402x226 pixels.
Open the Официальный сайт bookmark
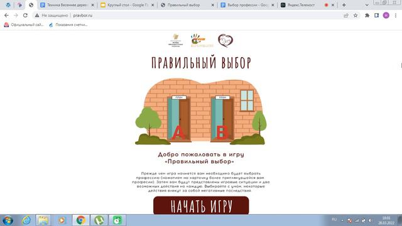coord(24,24)
